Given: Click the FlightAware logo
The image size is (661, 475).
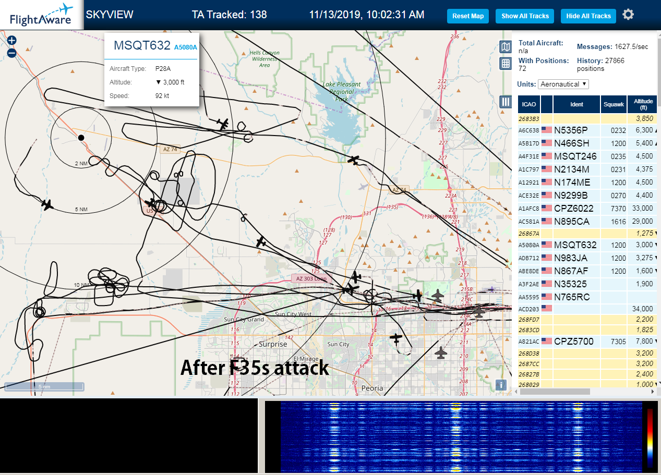Looking at the screenshot, I should (x=42, y=15).
